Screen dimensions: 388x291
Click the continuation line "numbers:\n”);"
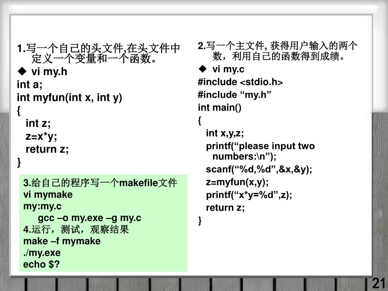tap(244, 156)
